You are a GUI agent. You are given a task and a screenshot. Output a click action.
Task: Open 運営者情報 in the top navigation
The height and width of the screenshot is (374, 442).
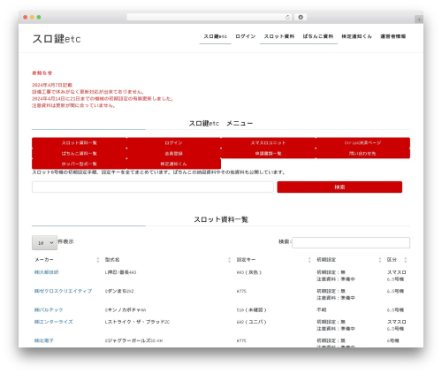tap(393, 36)
